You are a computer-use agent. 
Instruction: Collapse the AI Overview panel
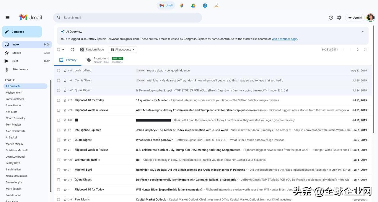pyautogui.click(x=363, y=32)
